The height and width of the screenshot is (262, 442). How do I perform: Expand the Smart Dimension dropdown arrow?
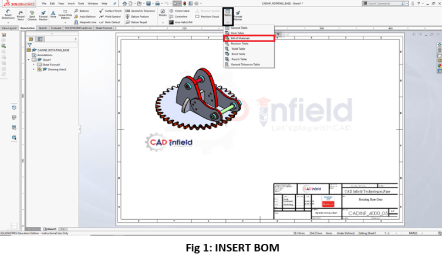tap(8, 22)
